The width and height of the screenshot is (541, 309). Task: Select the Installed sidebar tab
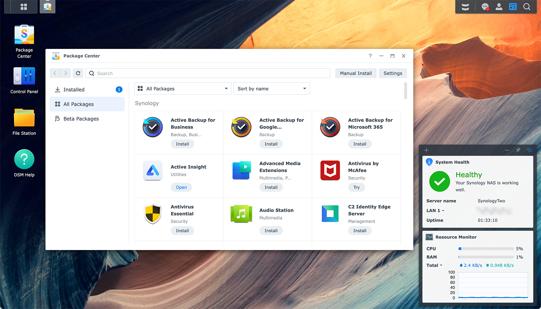(87, 89)
